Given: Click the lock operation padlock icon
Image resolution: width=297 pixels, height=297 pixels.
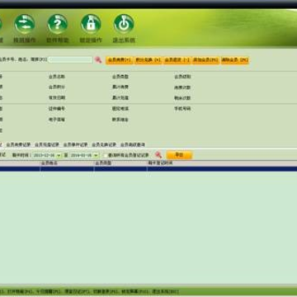Looking at the screenshot, I should click(91, 24).
